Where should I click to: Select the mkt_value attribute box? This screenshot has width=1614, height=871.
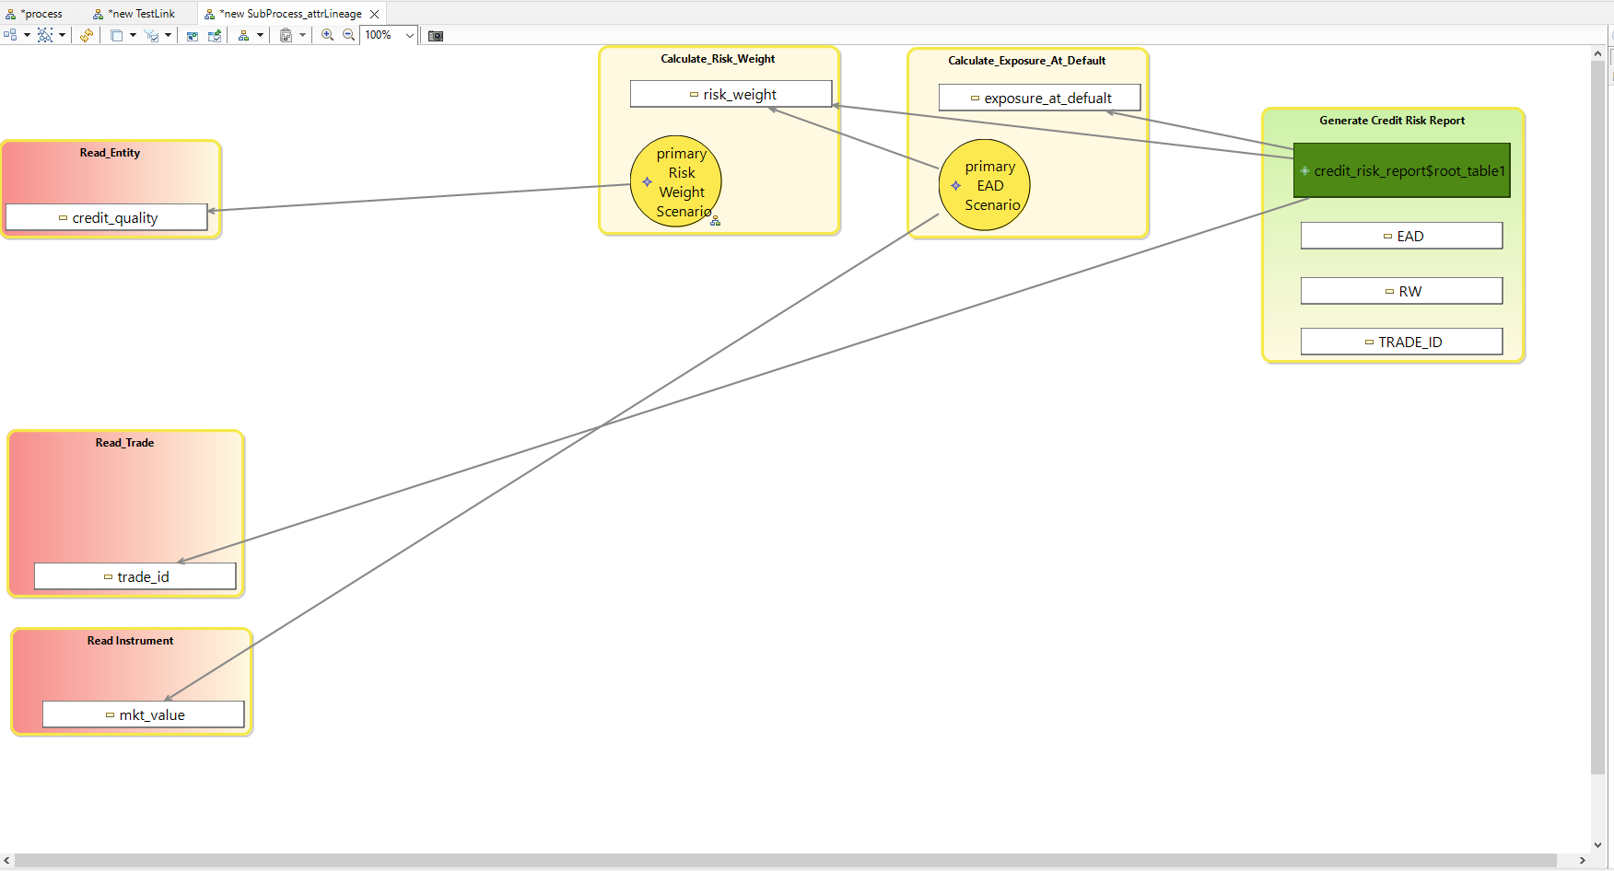[144, 714]
